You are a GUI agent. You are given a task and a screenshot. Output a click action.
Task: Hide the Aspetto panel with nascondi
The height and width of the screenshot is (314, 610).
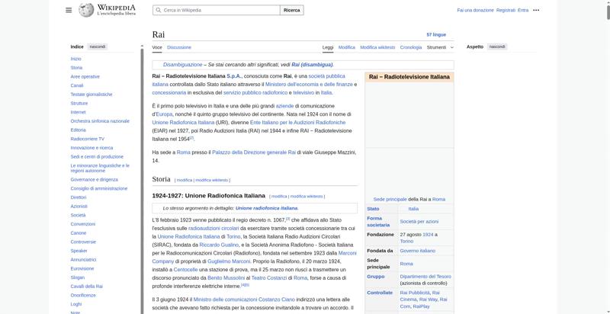tap(497, 46)
